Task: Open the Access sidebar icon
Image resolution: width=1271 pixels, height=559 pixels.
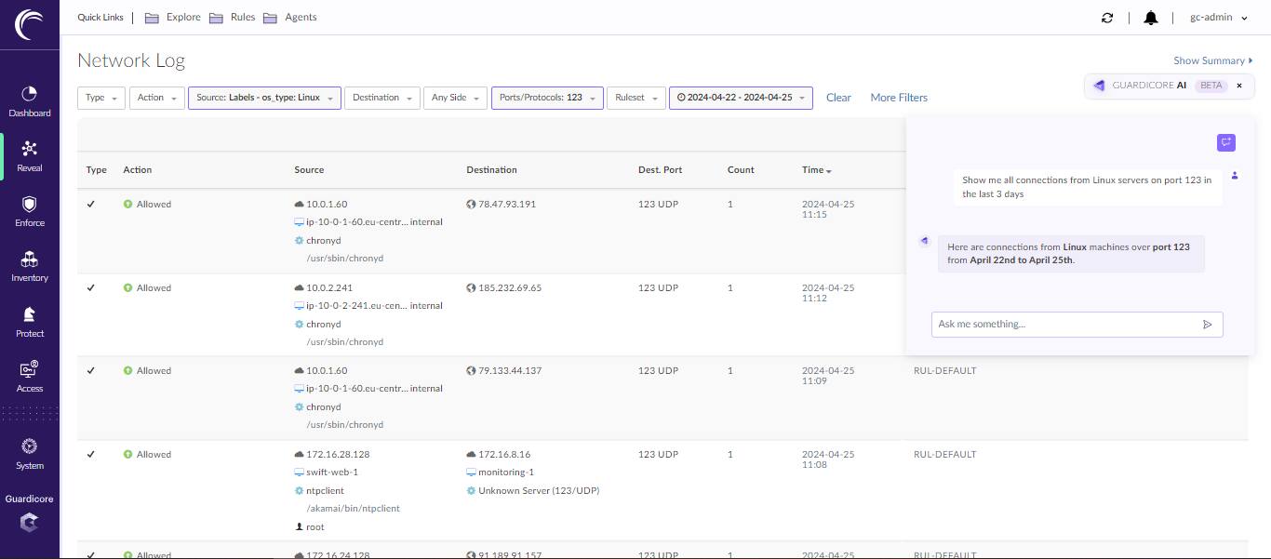Action: [x=29, y=370]
